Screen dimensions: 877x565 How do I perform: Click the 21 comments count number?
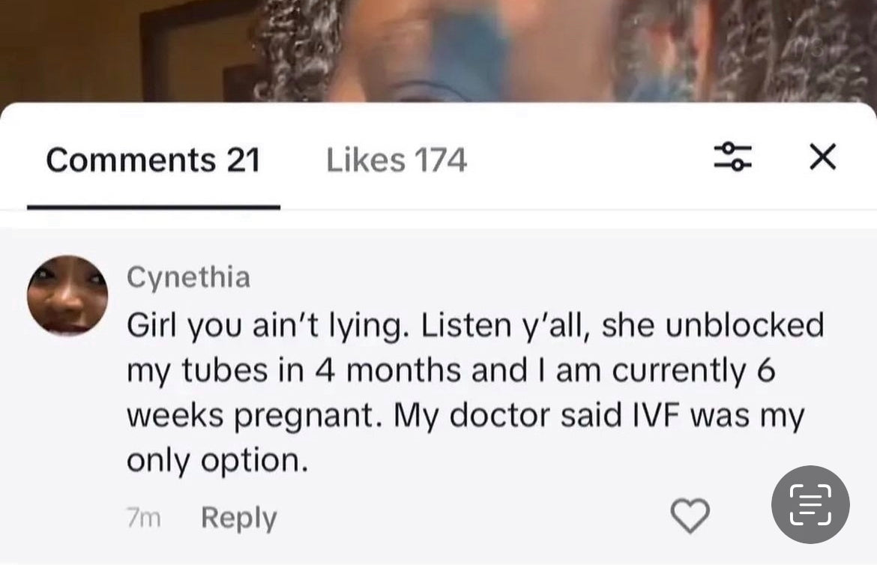[x=244, y=160]
